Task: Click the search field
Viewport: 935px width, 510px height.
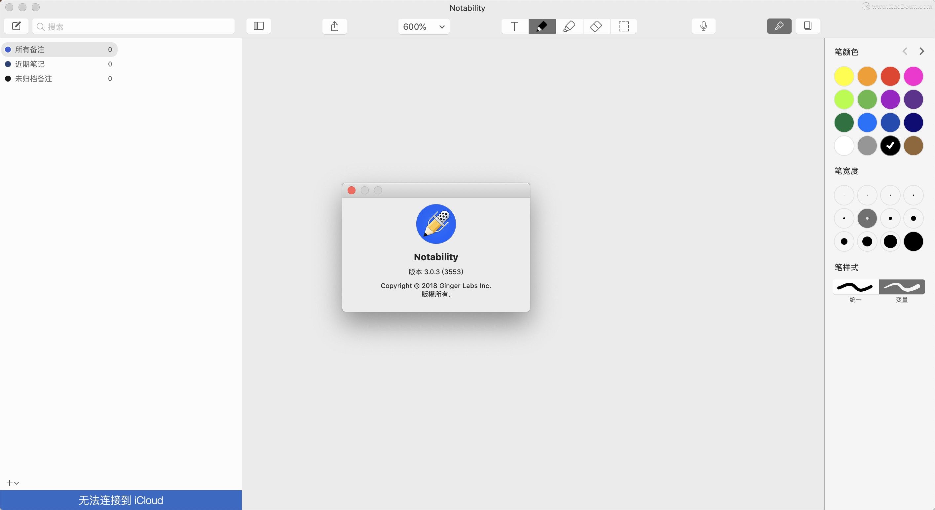Action: (x=133, y=26)
